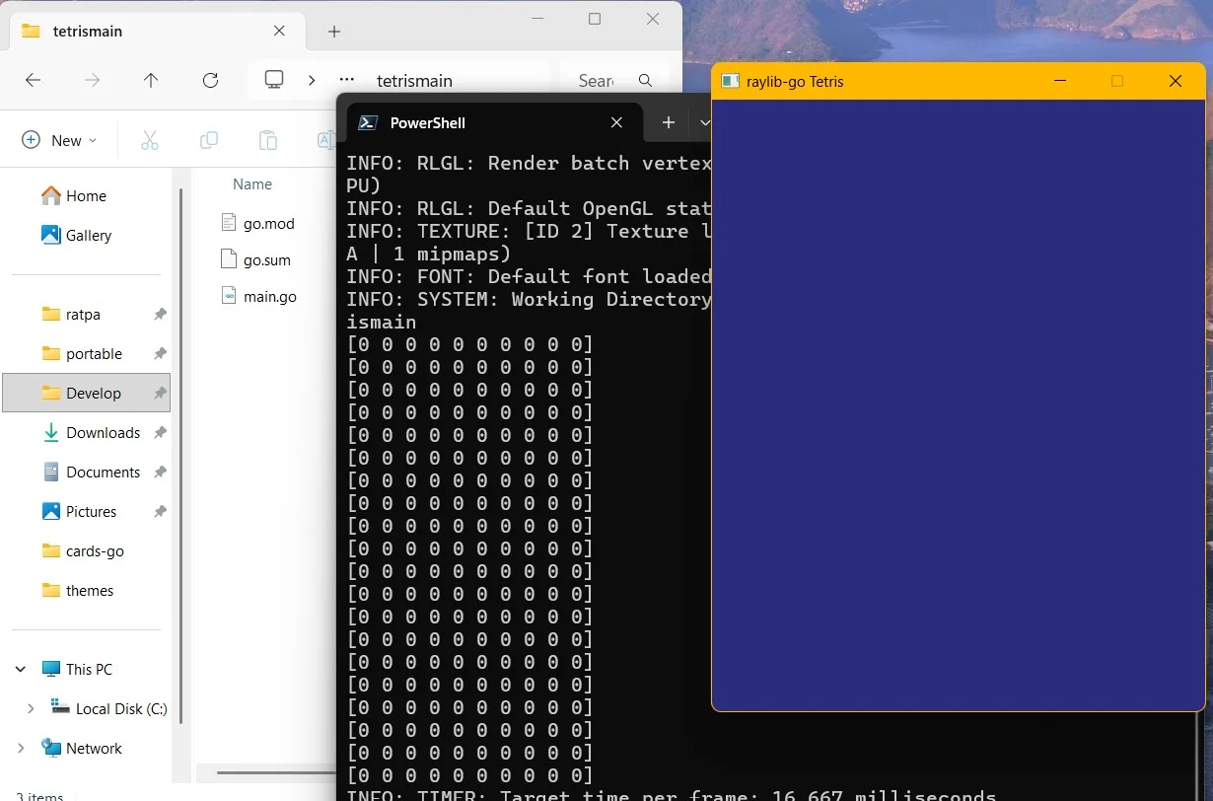The image size is (1213, 801).
Task: Click the Copy icon in Explorer toolbar
Action: [209, 140]
